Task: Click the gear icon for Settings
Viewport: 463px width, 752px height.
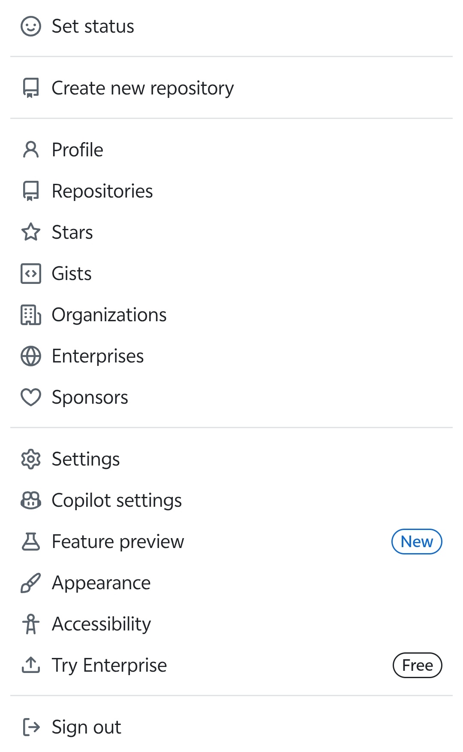Action: tap(31, 459)
